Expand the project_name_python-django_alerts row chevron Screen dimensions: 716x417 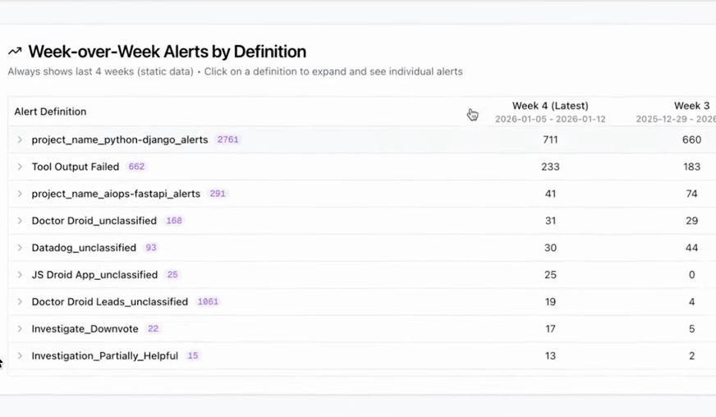tap(20, 140)
